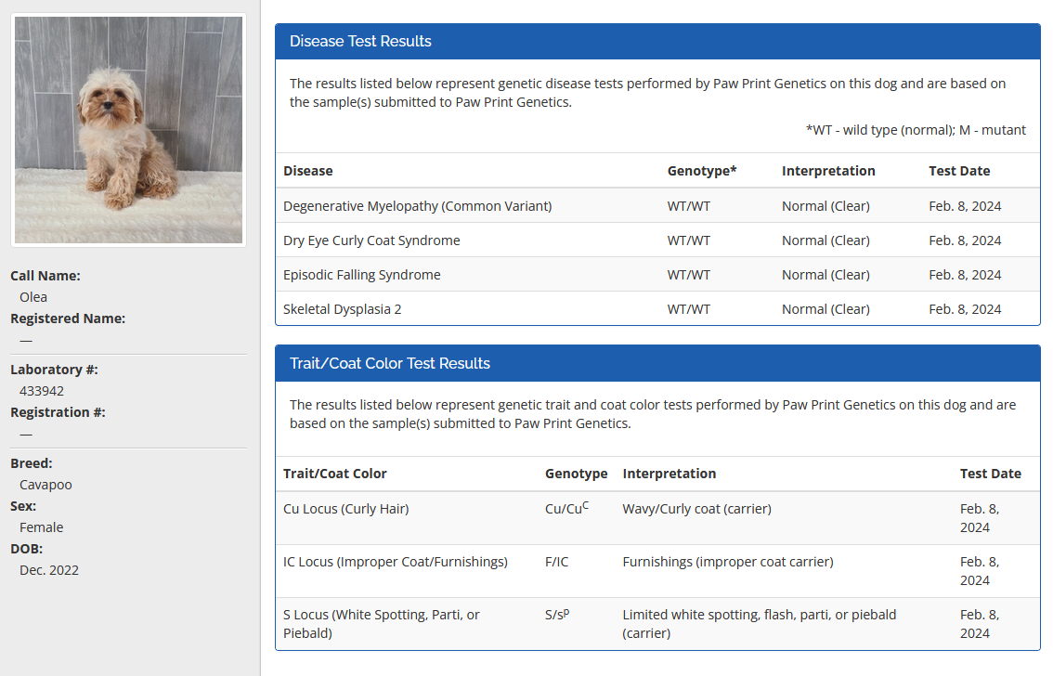Screen dimensions: 1053x676
Task: Click the Wavy/Curly coat (carrier) interpretation
Action: click(x=696, y=509)
